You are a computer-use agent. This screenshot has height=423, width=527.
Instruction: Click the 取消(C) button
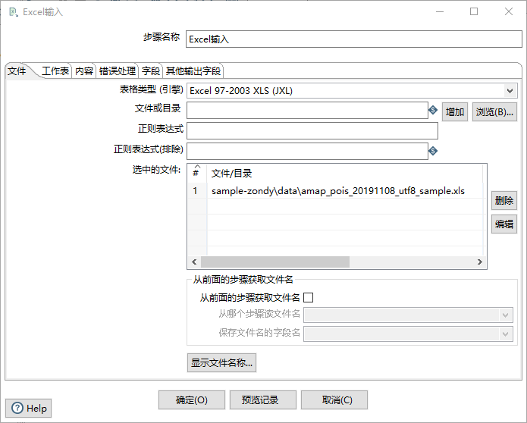click(334, 399)
